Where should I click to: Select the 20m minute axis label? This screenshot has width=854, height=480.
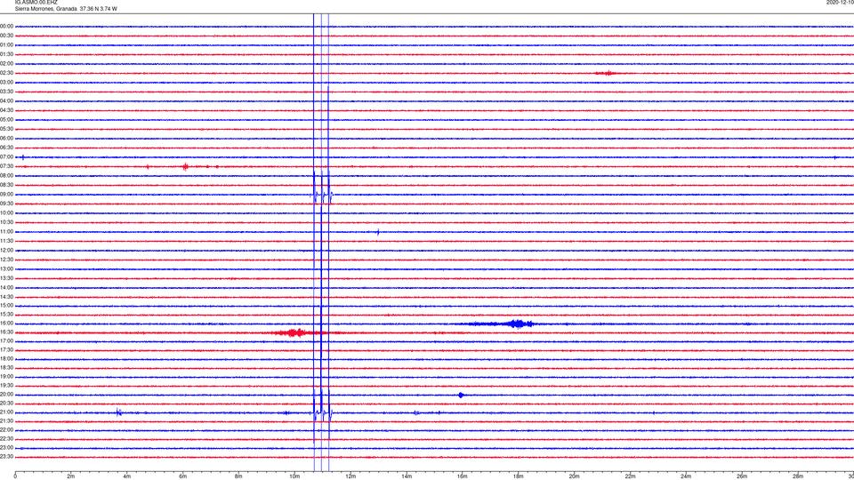click(574, 476)
